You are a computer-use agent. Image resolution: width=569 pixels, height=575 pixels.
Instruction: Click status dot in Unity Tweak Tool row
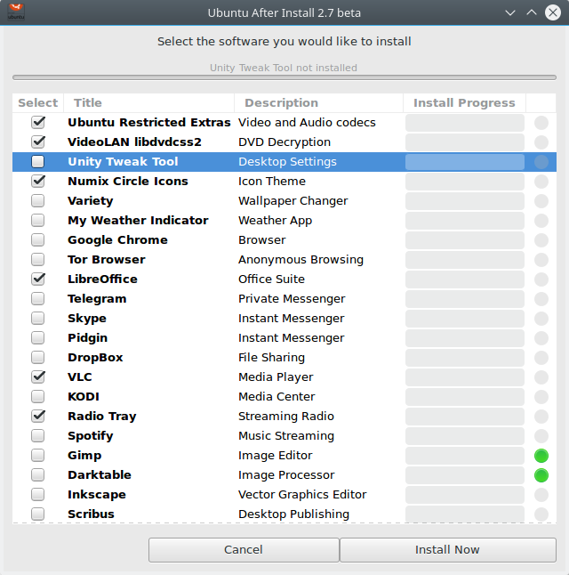541,162
